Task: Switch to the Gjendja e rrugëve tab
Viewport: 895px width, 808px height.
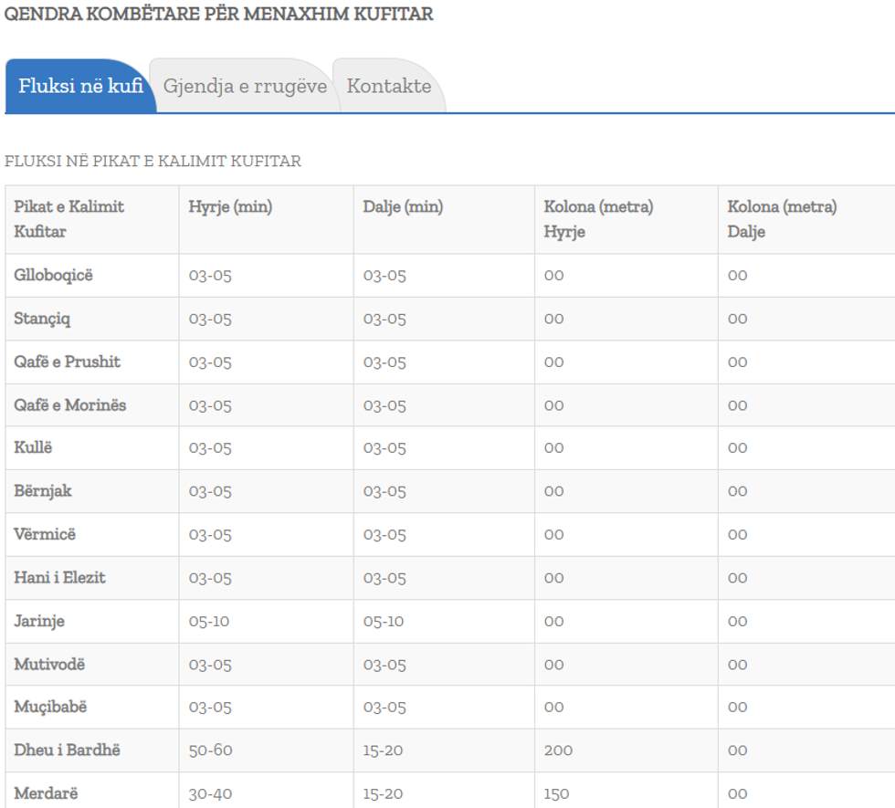Action: click(245, 87)
